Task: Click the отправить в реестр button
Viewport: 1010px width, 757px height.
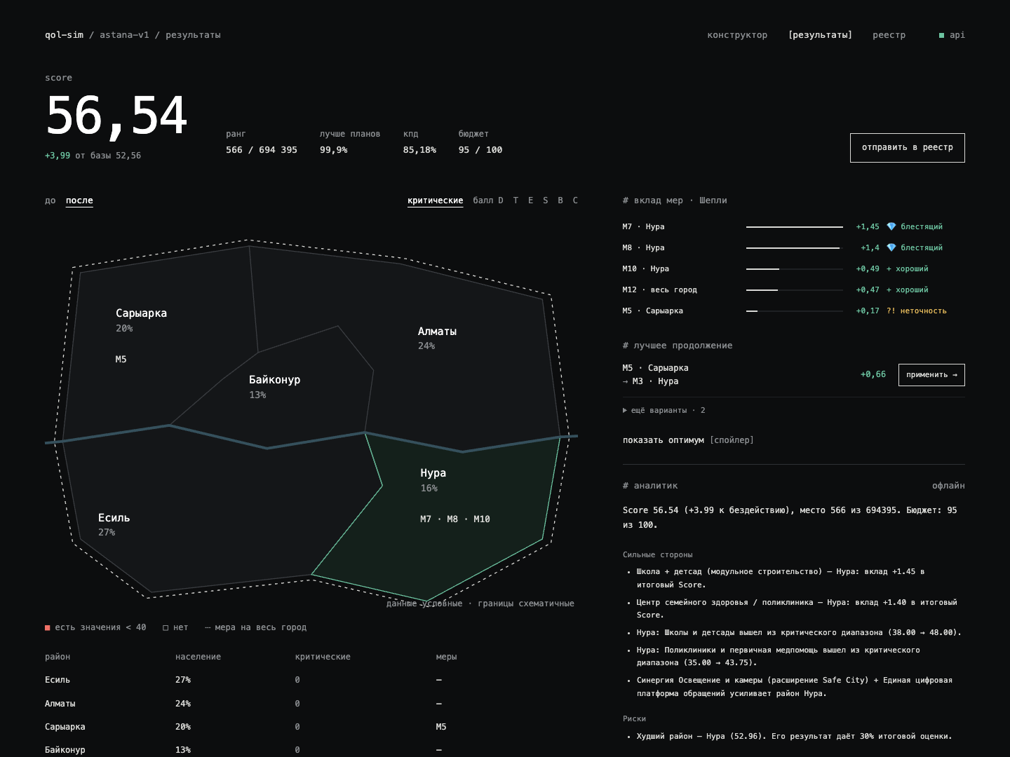Action: 908,148
